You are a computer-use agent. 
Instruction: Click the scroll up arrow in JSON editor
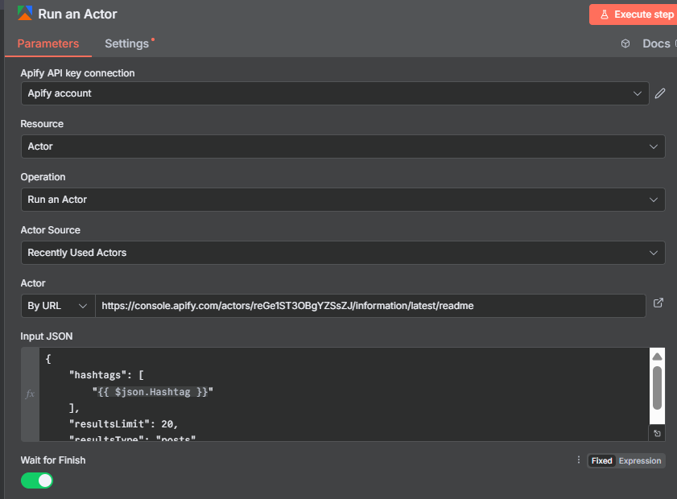(657, 356)
